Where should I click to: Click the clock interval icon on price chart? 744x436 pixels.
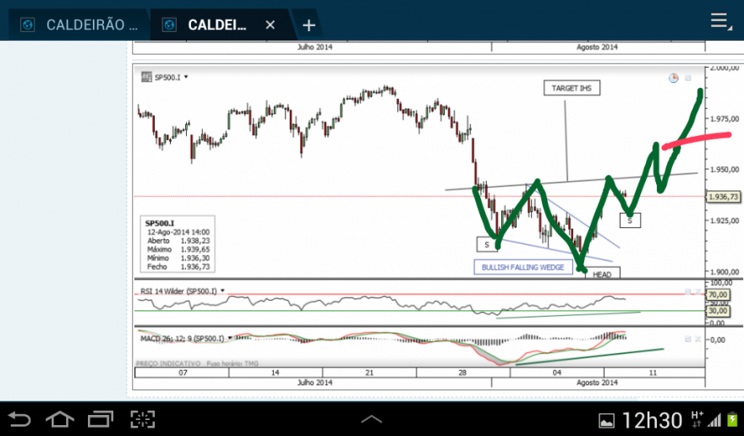click(673, 78)
